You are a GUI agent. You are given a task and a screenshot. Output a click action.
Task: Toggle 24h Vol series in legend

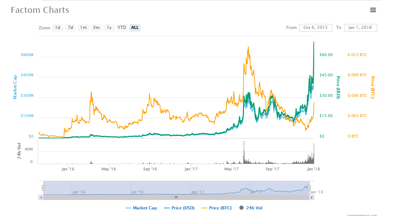click(251, 208)
